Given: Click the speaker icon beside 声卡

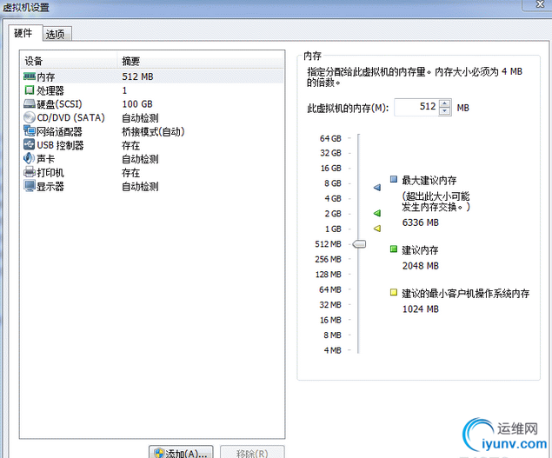Looking at the screenshot, I should click(29, 158).
